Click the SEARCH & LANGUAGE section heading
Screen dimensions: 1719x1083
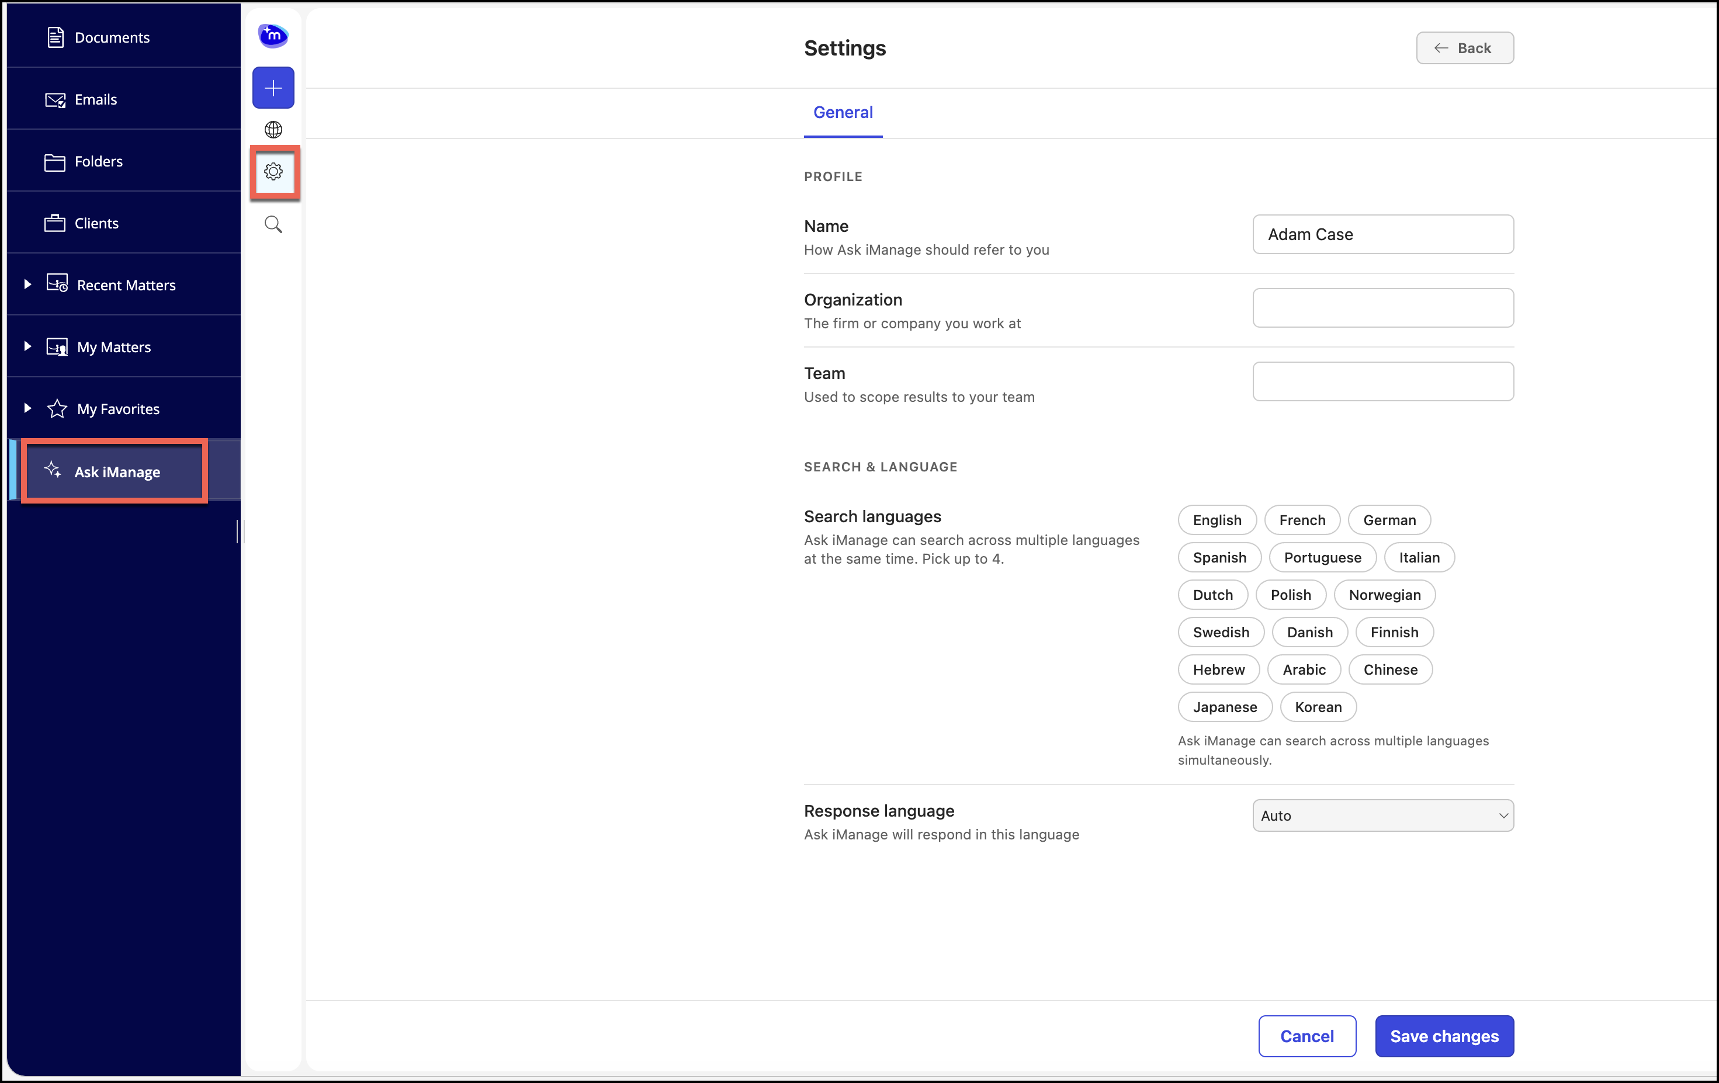[x=880, y=467]
